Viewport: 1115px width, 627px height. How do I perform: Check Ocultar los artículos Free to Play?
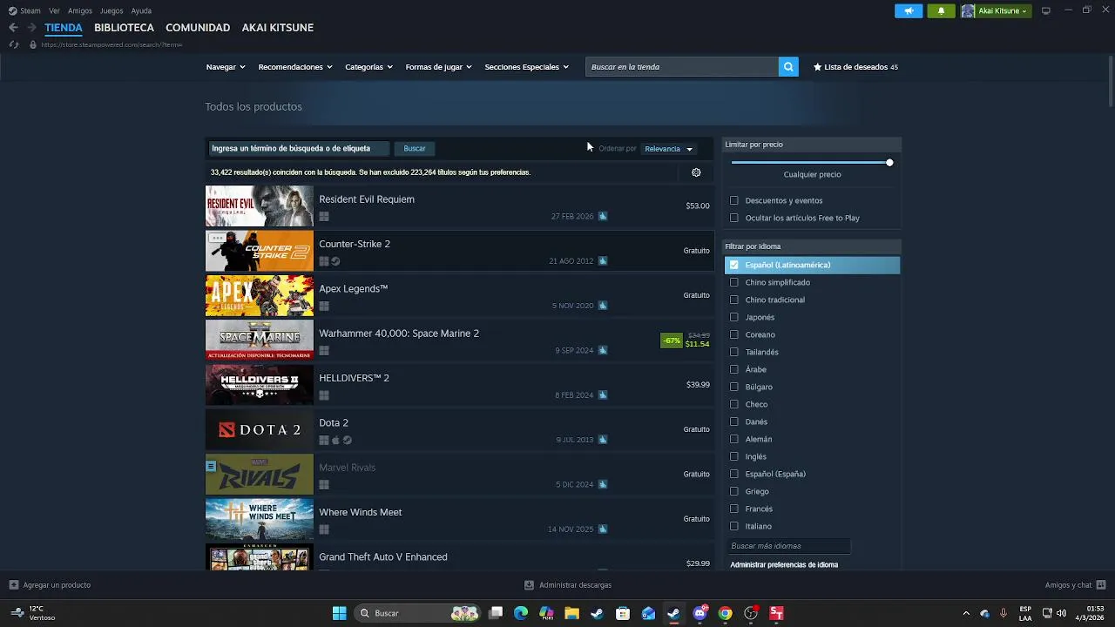click(734, 218)
